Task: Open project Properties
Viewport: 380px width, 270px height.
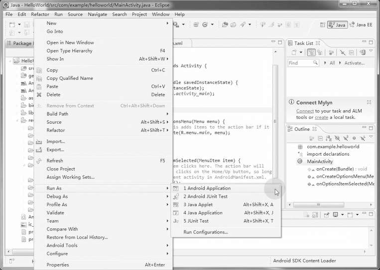Action: pyautogui.click(x=103, y=265)
